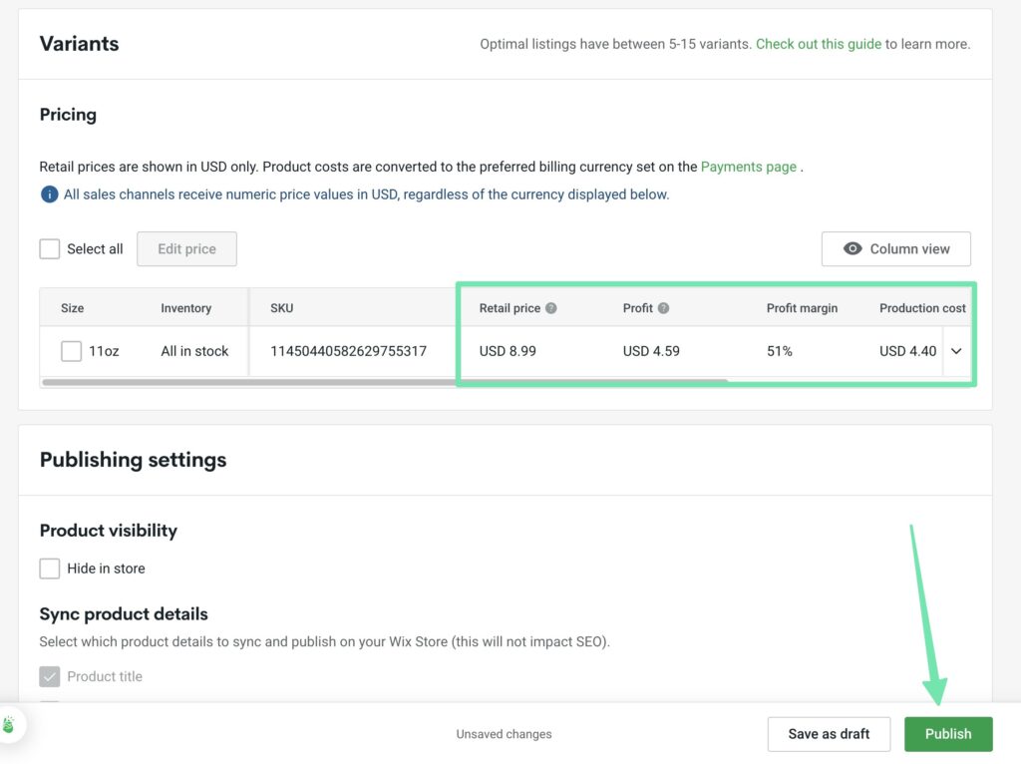This screenshot has width=1021, height=764.
Task: Toggle the Product title sync checkbox
Action: pos(50,677)
